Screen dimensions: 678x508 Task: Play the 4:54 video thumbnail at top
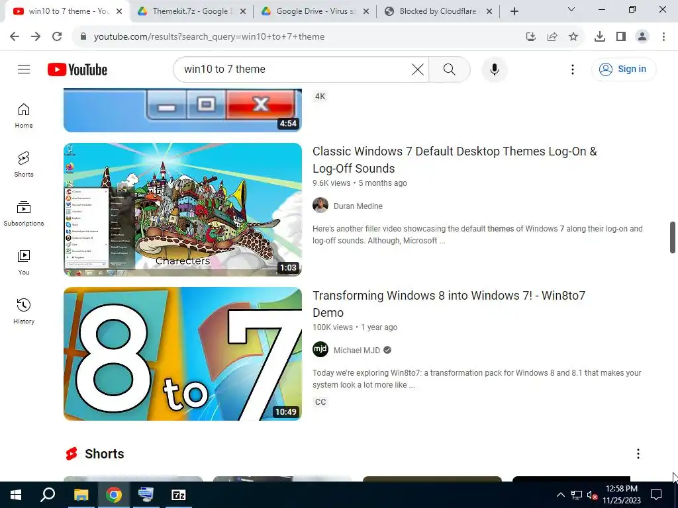point(183,110)
